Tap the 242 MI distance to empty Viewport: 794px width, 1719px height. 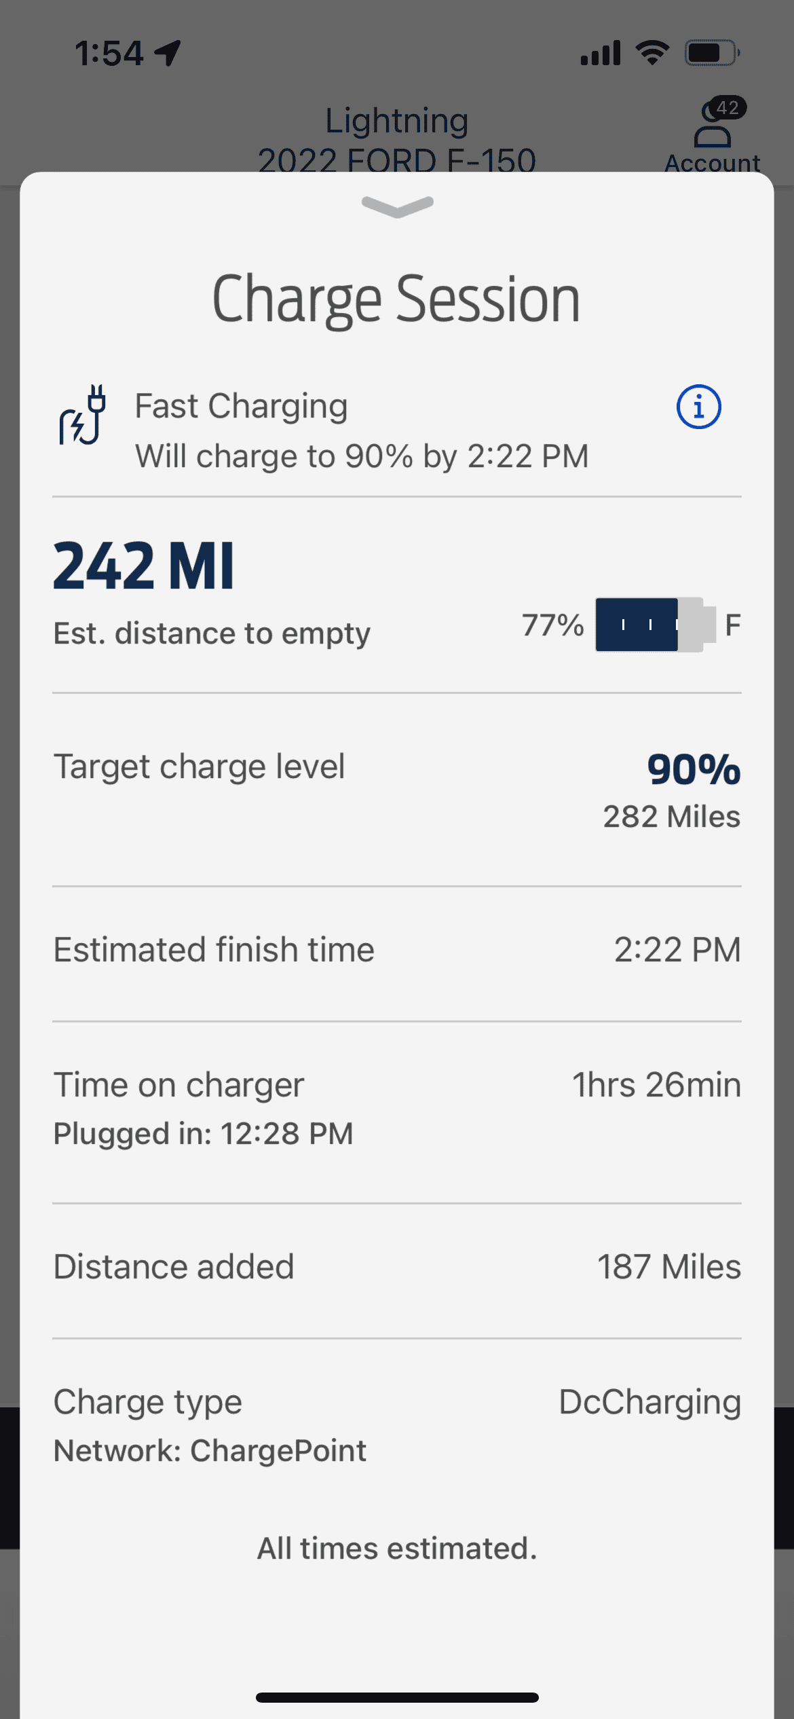[144, 566]
